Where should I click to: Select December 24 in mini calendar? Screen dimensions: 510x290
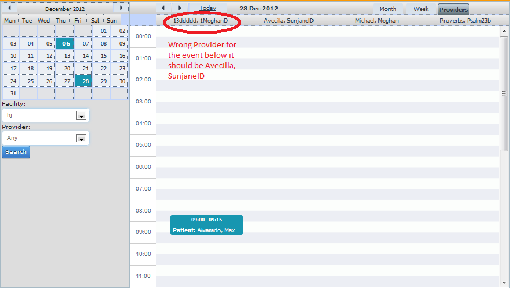[10, 81]
